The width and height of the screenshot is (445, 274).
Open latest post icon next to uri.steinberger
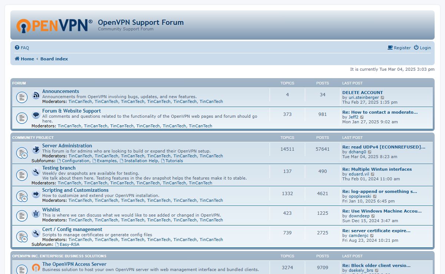click(383, 98)
